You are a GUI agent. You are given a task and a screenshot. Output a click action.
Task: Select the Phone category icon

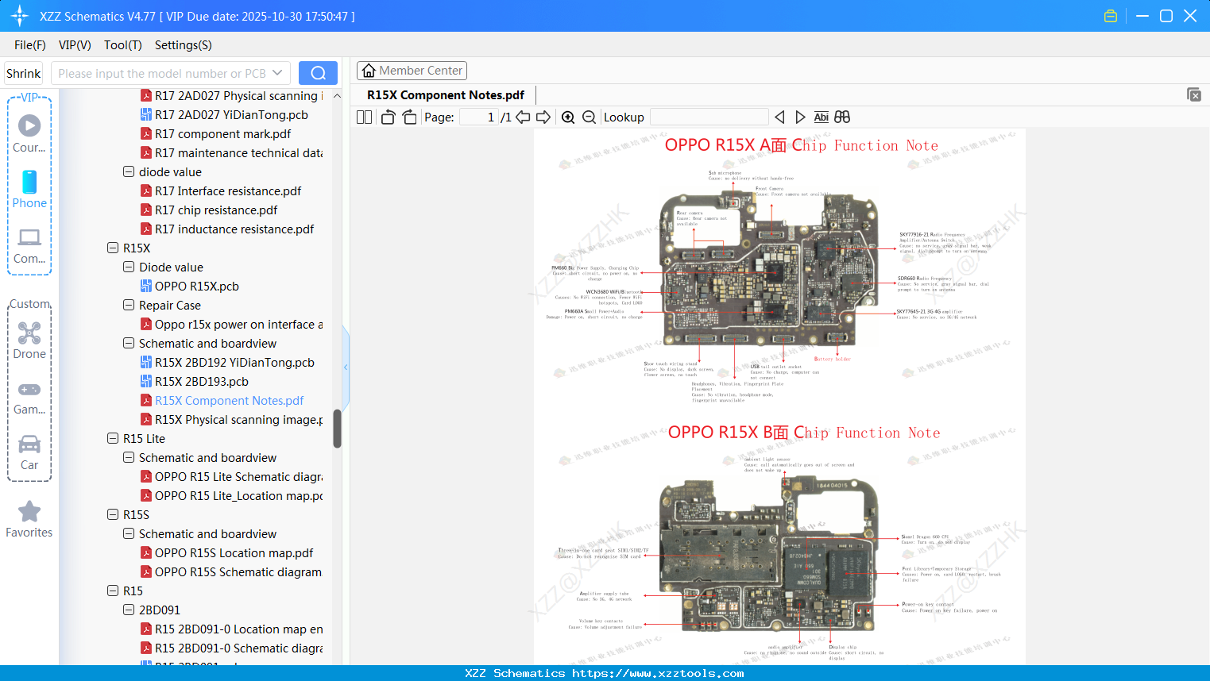29,190
